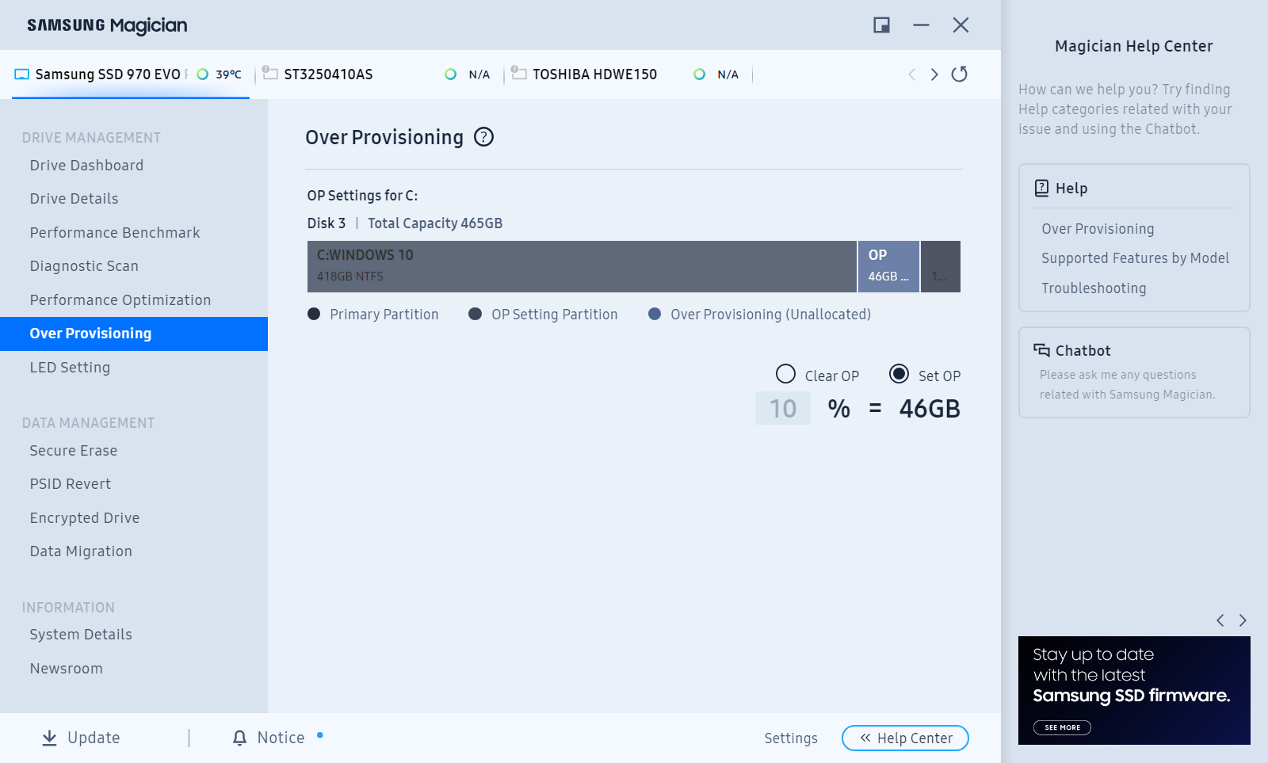This screenshot has width=1268, height=763.
Task: Show previous drives with left arrow
Action: click(912, 74)
